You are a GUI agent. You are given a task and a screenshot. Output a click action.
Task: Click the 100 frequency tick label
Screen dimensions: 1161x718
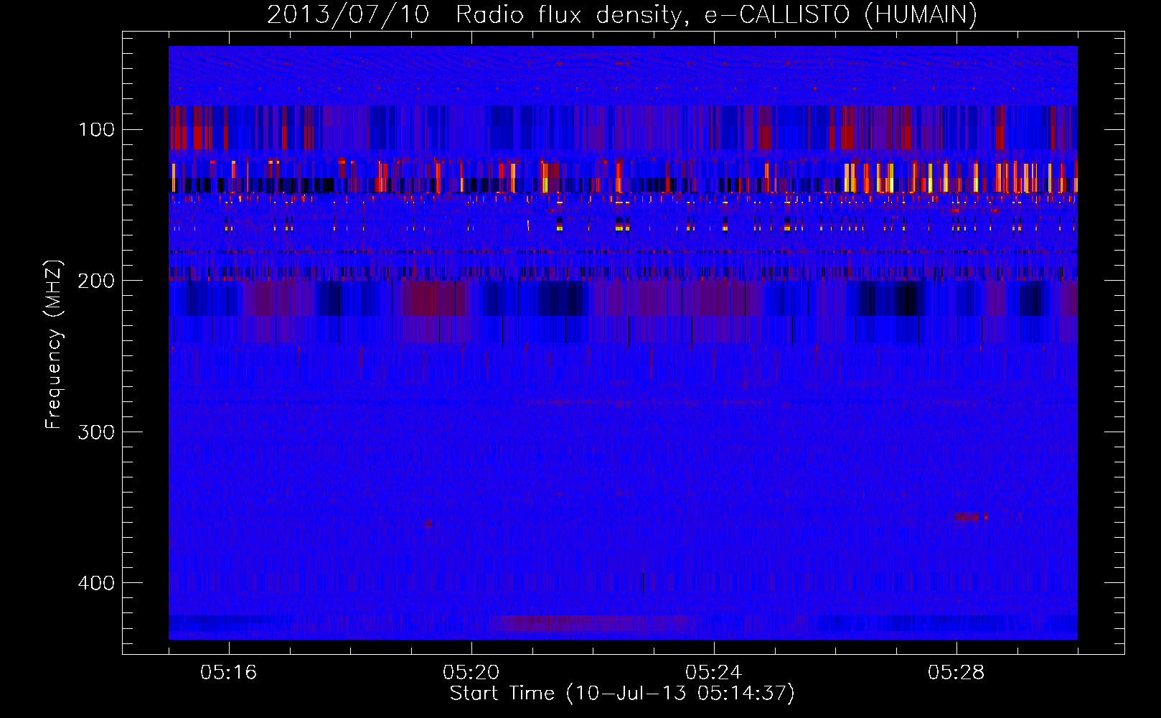click(97, 129)
